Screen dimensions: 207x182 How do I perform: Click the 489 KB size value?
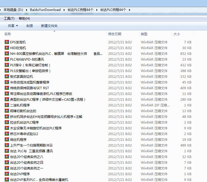pos(186,145)
